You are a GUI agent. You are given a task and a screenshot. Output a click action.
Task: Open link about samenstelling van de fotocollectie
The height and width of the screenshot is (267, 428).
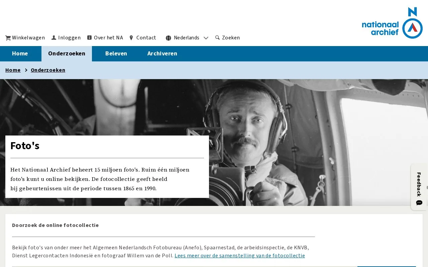click(x=240, y=256)
